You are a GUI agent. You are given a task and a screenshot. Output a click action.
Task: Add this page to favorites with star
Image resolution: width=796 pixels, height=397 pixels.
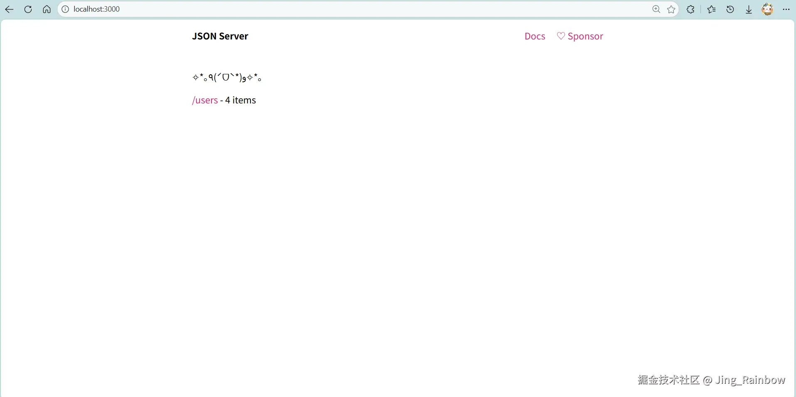click(671, 9)
